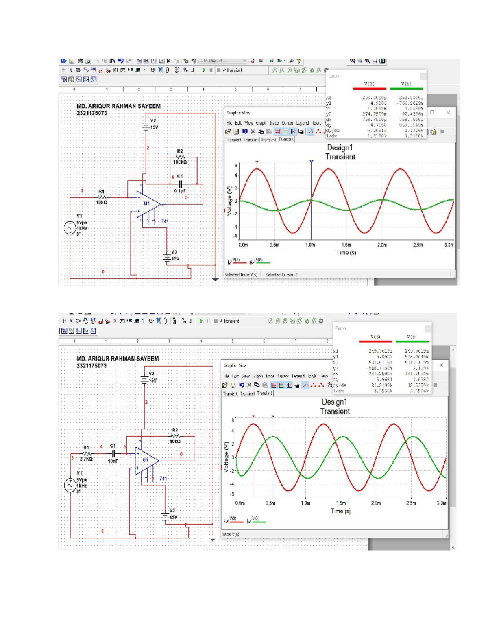Select capacitor C1 0.1µF in top schematic
The width and height of the screenshot is (488, 632).
(180, 184)
